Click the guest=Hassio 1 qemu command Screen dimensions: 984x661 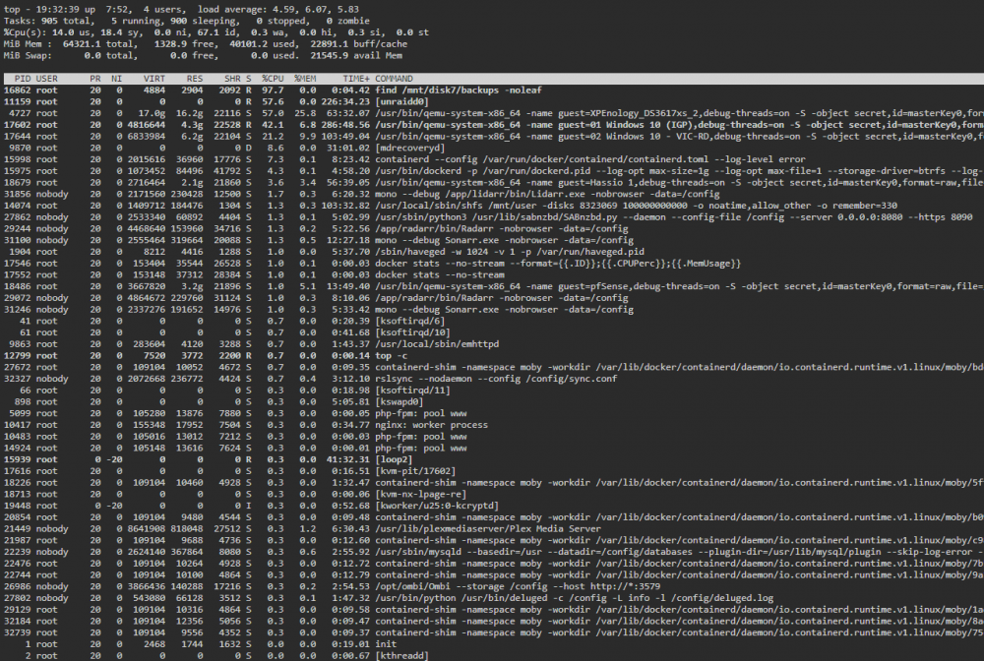(679, 183)
